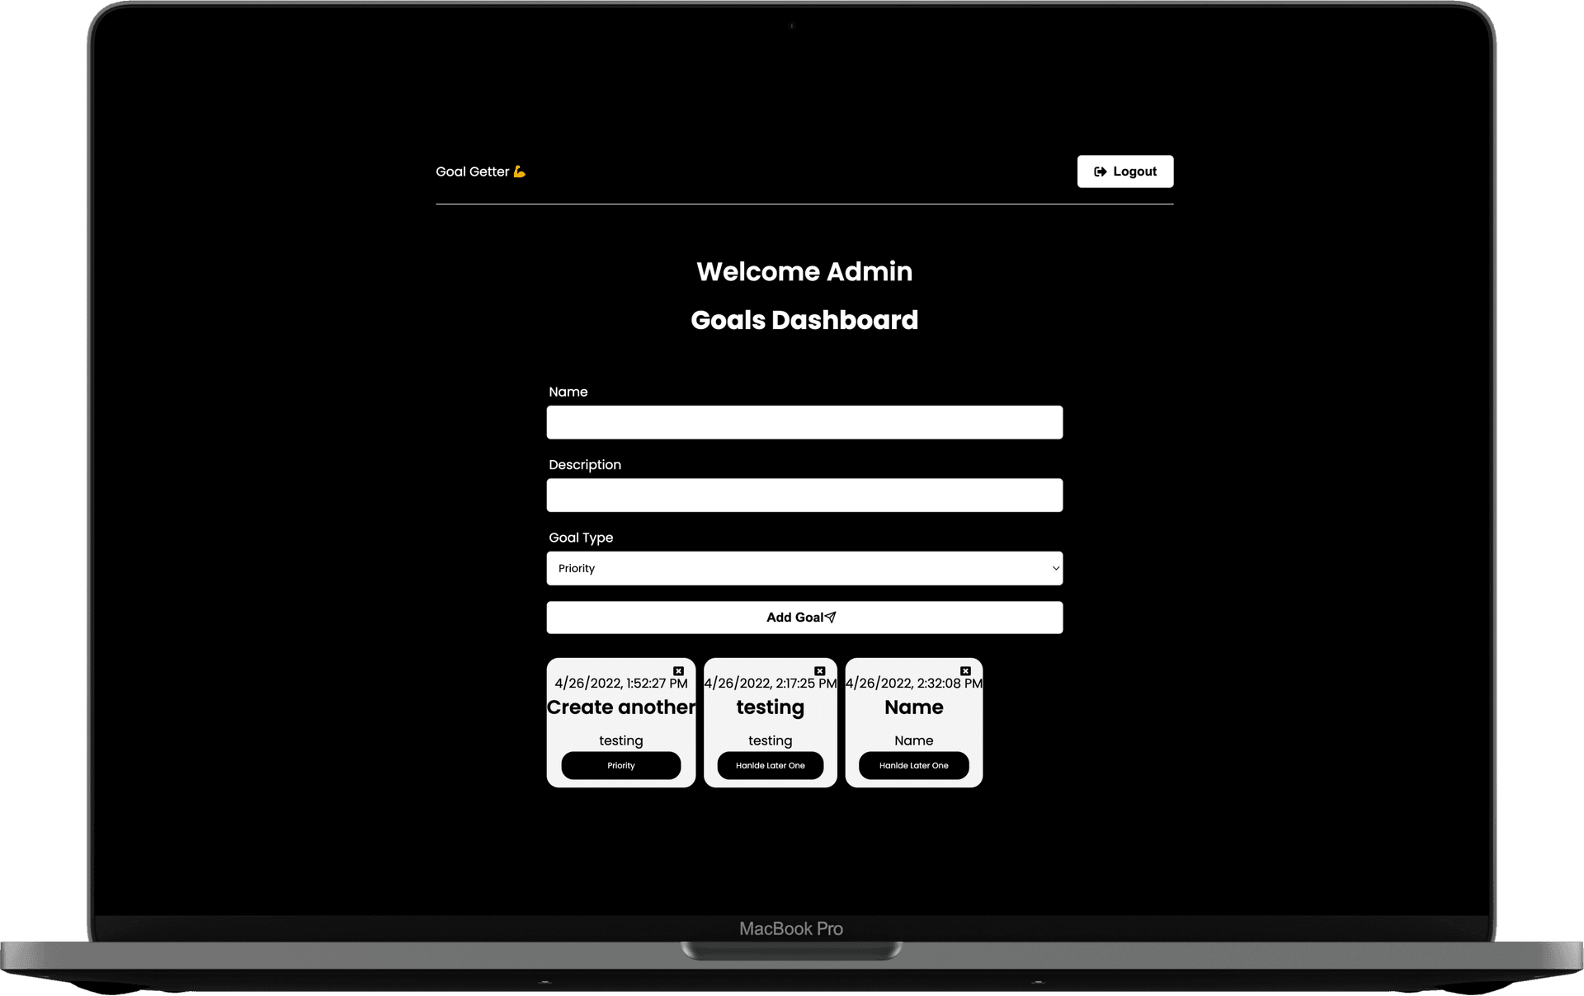
Task: Delete the 'Create another' goal card
Action: [678, 671]
